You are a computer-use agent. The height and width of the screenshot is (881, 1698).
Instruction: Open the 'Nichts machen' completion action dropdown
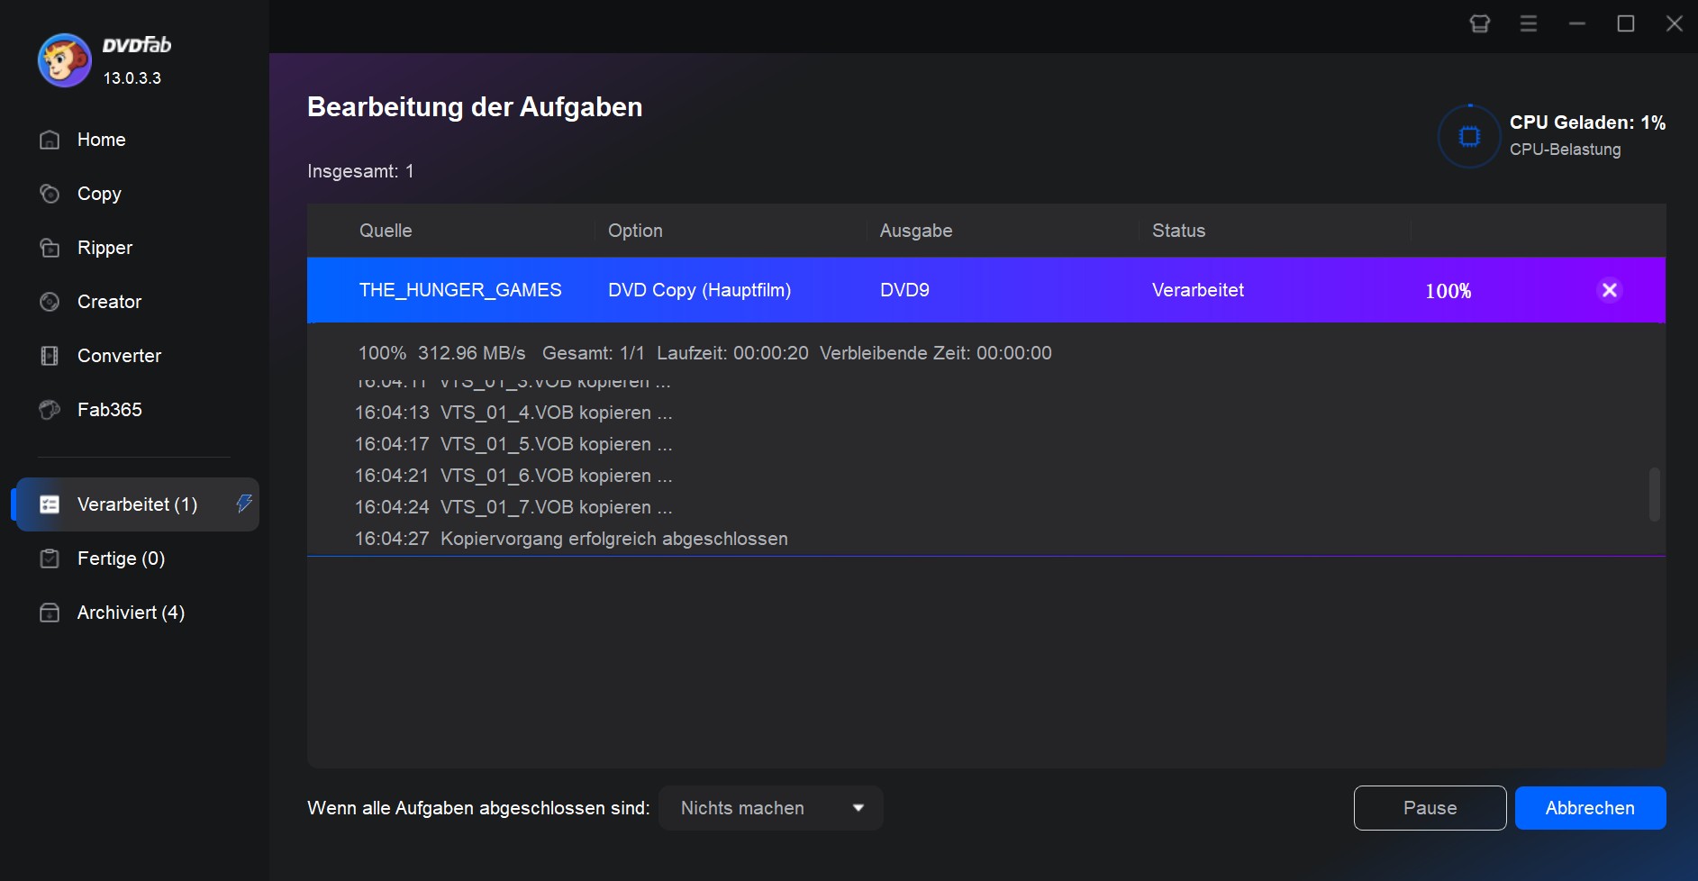pyautogui.click(x=771, y=808)
